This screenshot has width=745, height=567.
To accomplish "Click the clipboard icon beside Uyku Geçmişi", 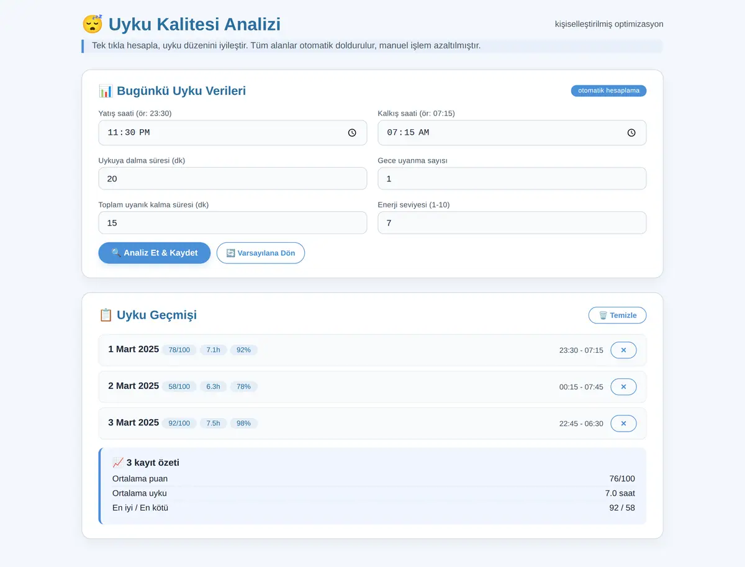I will pos(106,315).
